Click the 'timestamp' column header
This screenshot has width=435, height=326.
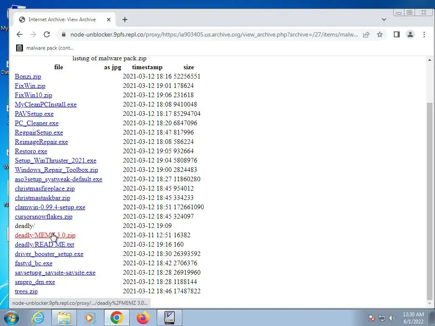point(147,67)
